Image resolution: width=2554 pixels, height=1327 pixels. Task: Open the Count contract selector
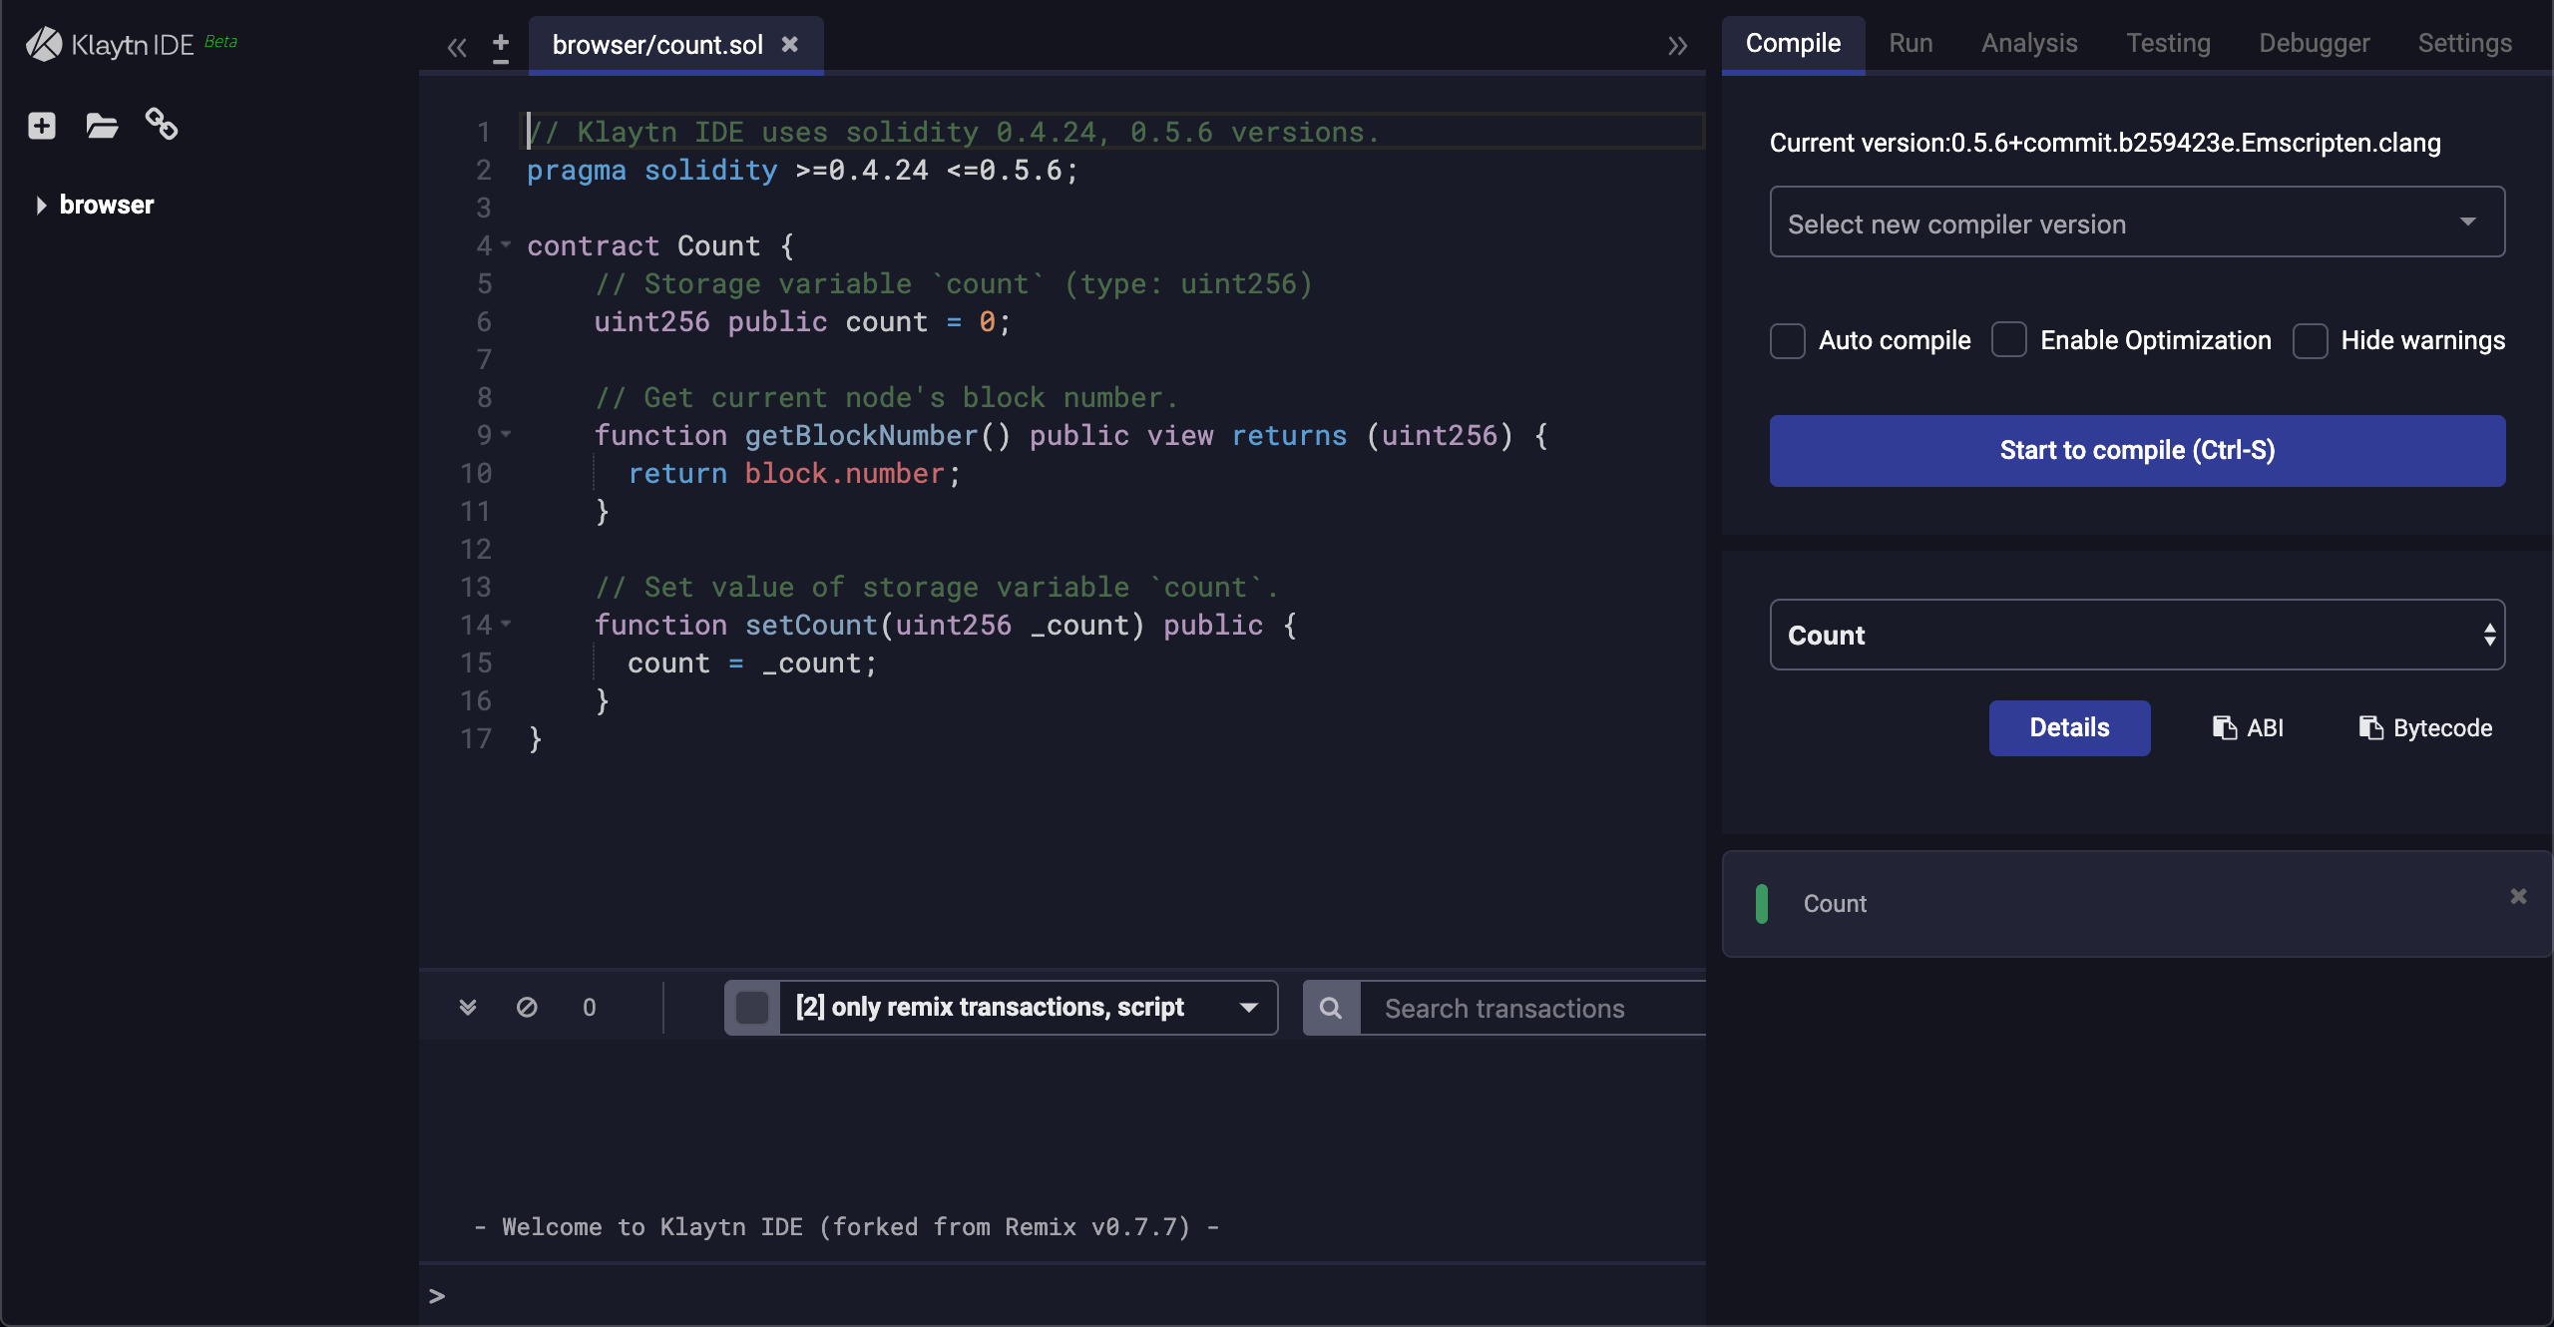click(2137, 635)
